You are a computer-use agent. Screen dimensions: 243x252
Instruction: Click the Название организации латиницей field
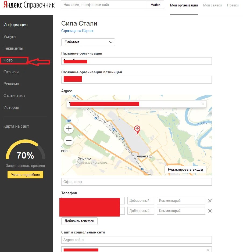coord(136,80)
